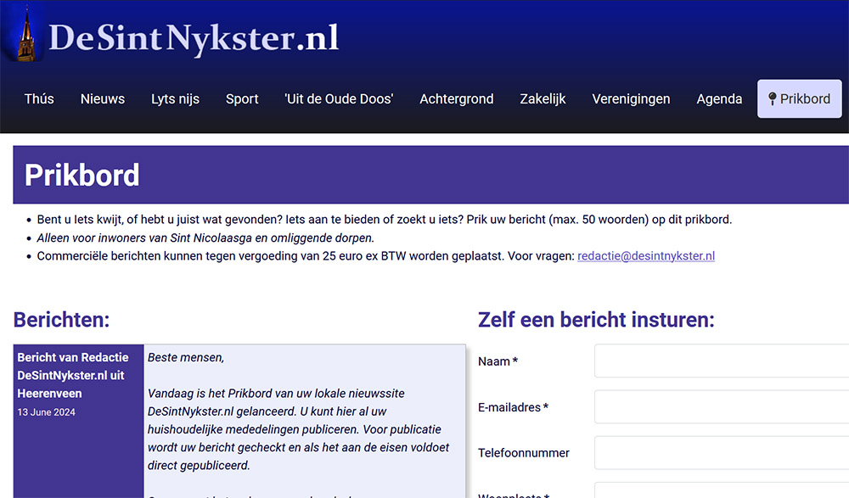This screenshot has width=849, height=498.
Task: Focus the Naam input field
Action: (x=721, y=361)
